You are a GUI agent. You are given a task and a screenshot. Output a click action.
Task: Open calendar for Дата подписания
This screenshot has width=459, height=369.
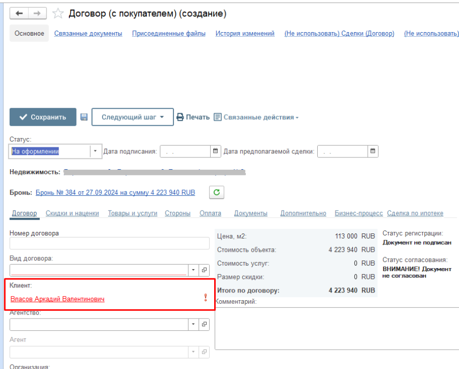(x=215, y=151)
